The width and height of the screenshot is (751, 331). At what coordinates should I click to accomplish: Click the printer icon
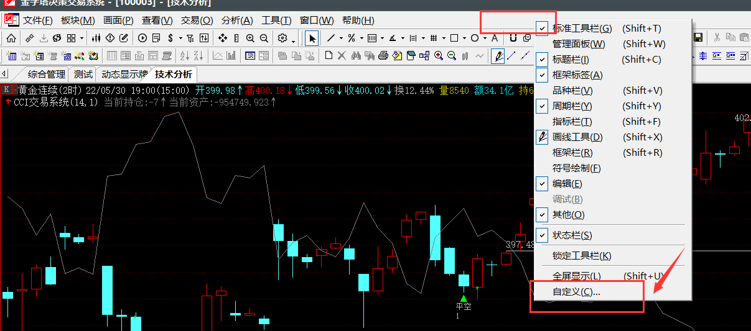(383, 55)
